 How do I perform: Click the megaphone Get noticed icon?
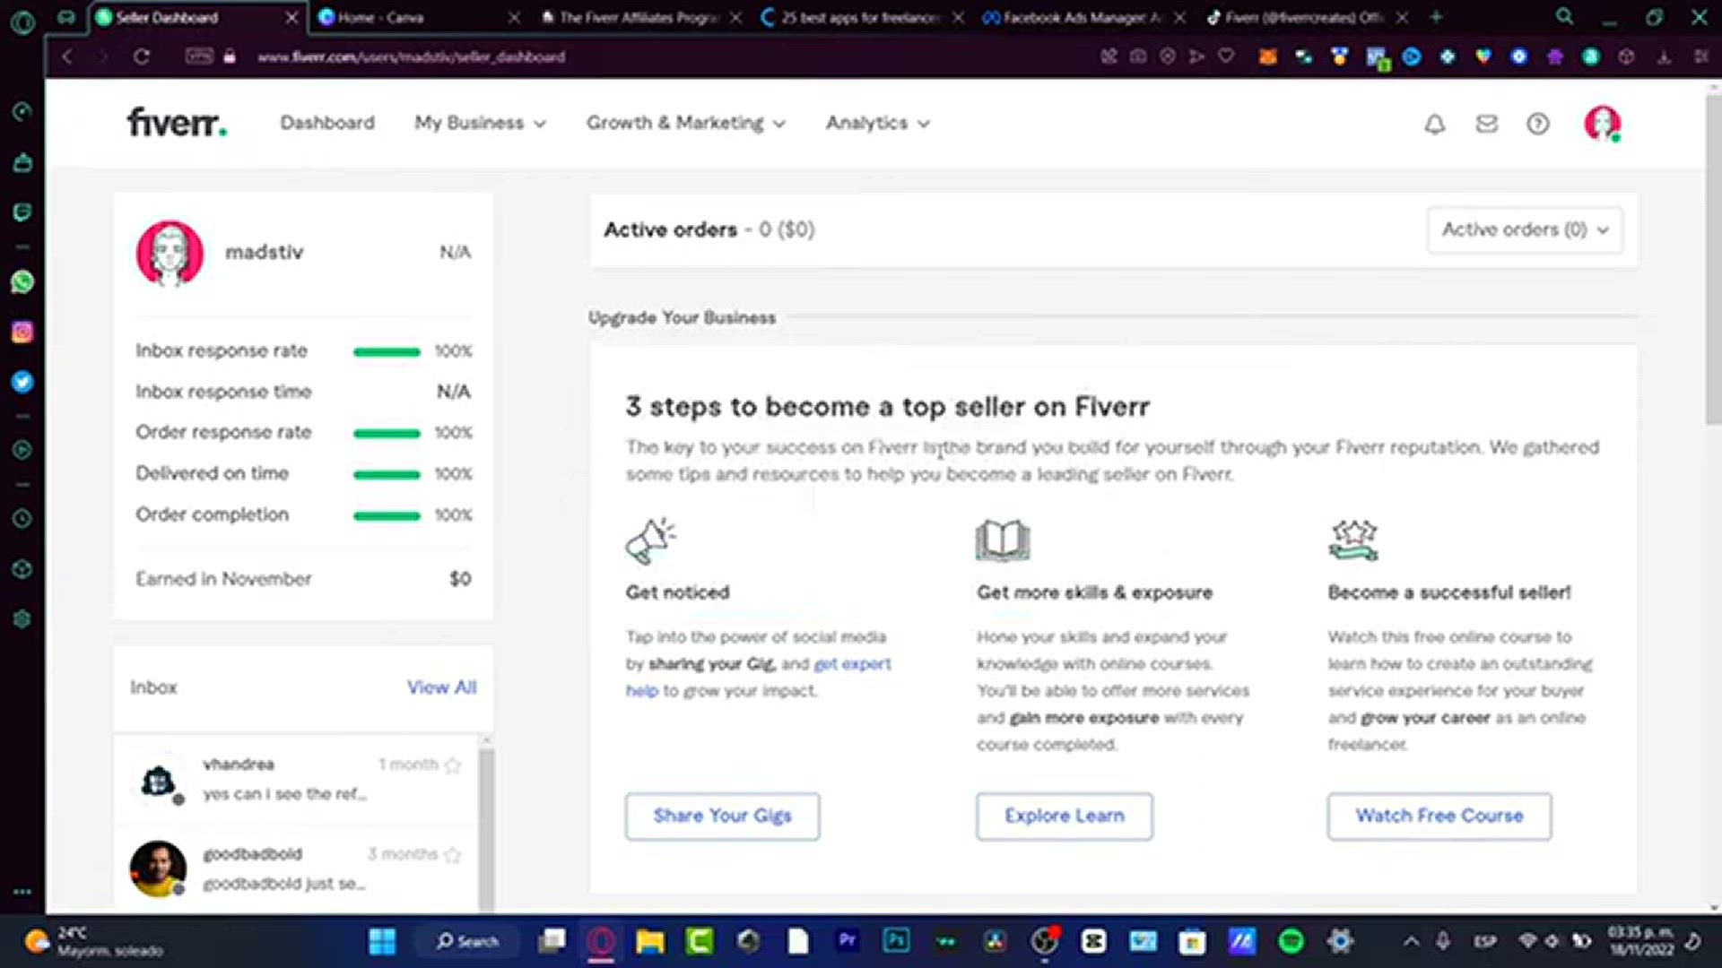pyautogui.click(x=650, y=540)
